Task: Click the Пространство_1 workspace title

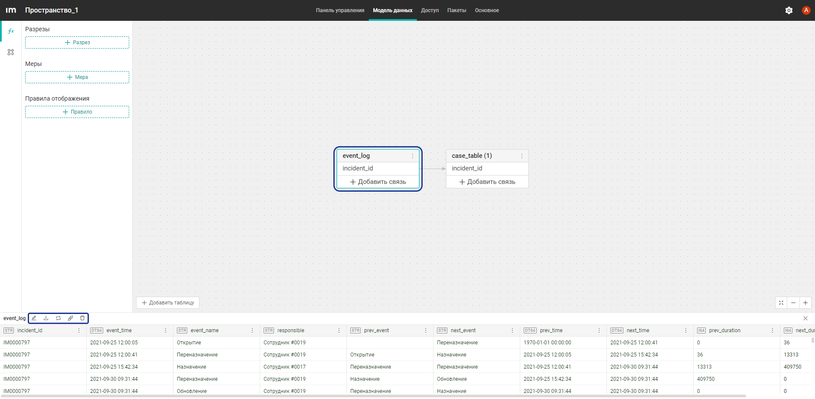Action: [x=52, y=10]
